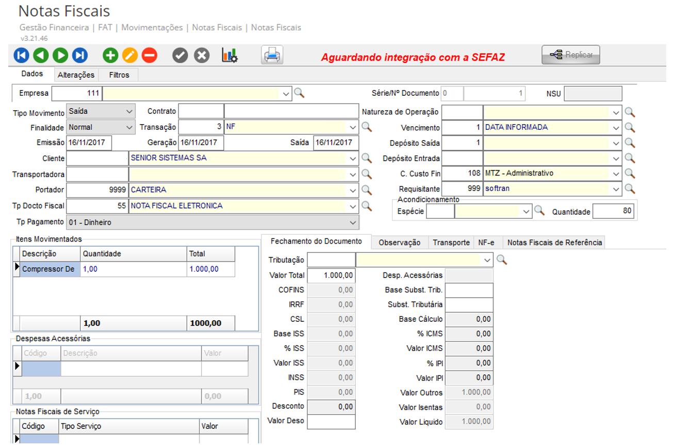Screen dimensions: 673x448
Task: Go to the first record
Action: click(22, 55)
